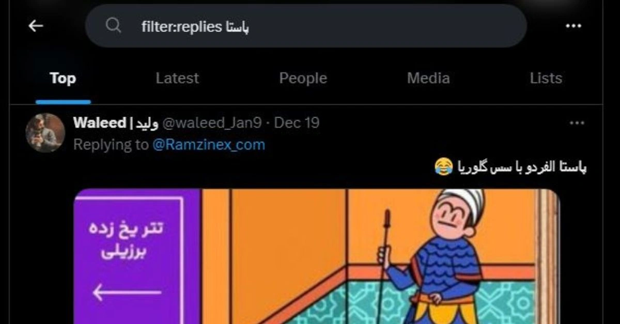
Task: Show the Media results tab
Action: [x=428, y=78]
